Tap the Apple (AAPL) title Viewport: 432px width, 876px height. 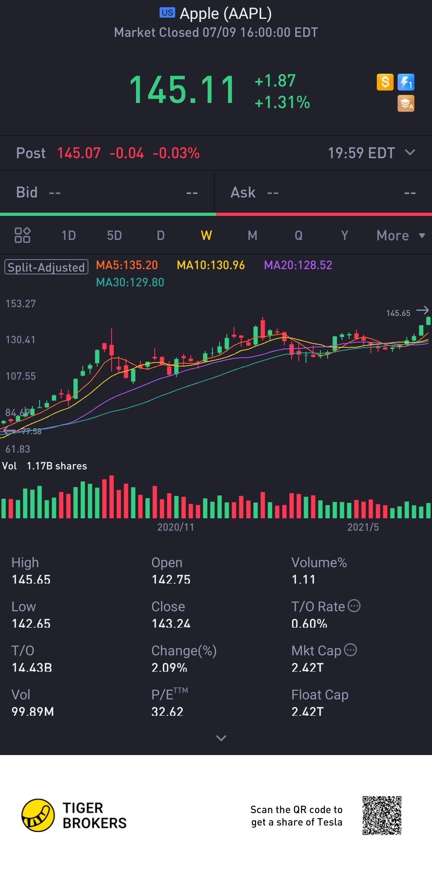226,13
